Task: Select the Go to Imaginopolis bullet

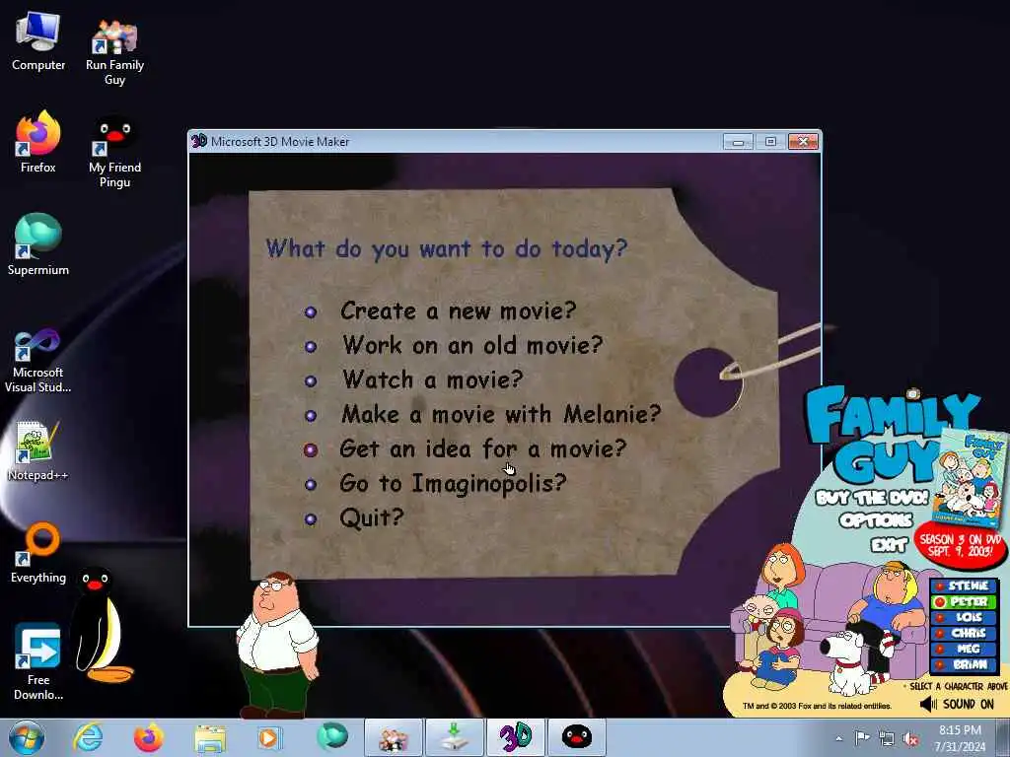Action: tap(311, 485)
